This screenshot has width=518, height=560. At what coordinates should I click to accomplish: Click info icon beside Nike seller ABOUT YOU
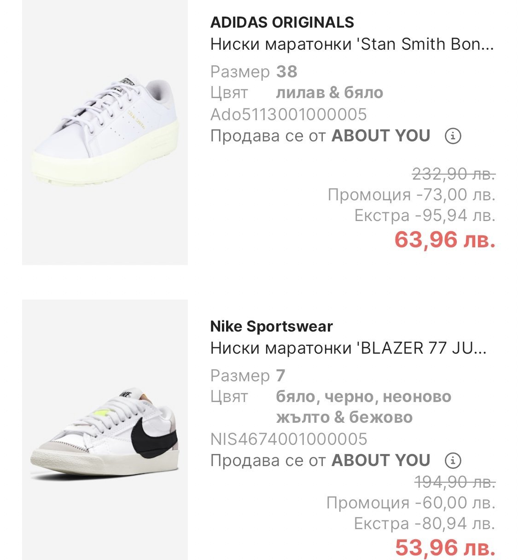point(453,460)
